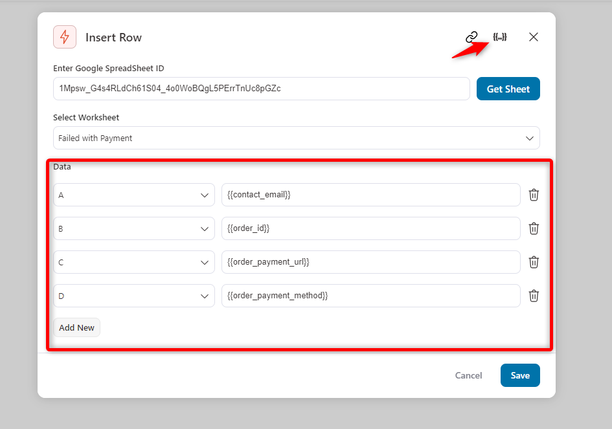Open column C dropdown
The width and height of the screenshot is (612, 429).
(x=134, y=262)
